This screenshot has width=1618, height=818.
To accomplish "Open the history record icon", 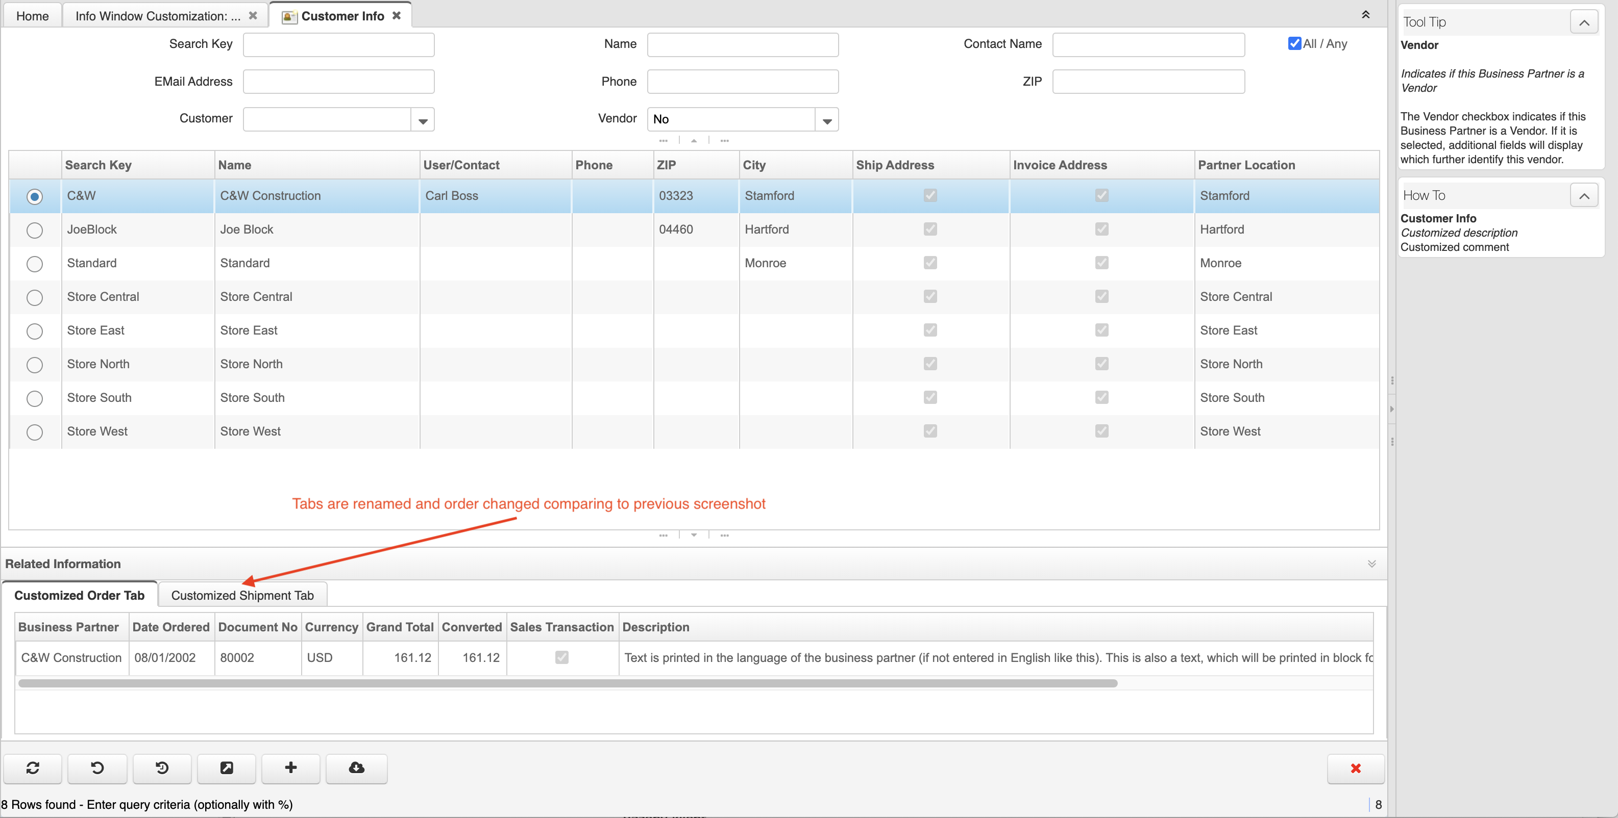I will coord(161,769).
